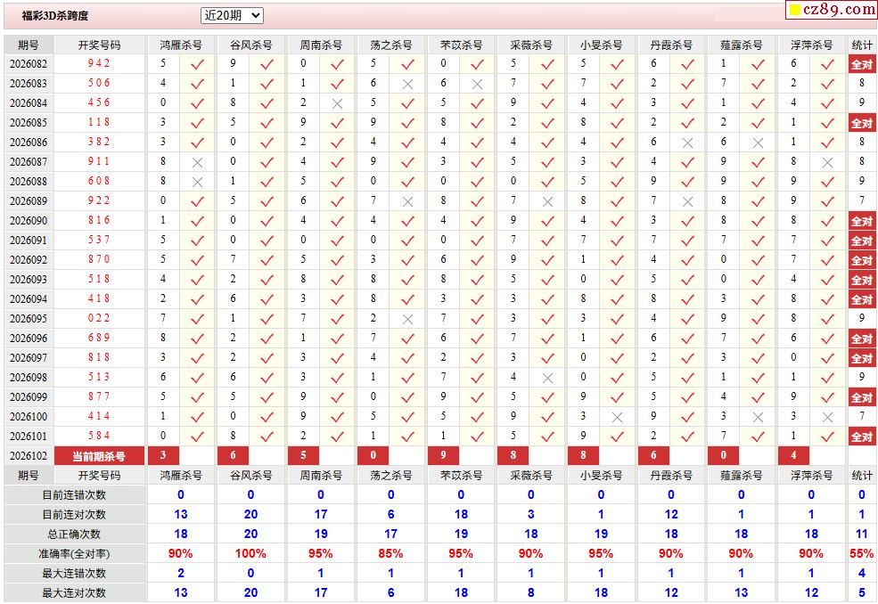
Task: Click the yellow square beside cz89.com
Action: click(x=794, y=11)
